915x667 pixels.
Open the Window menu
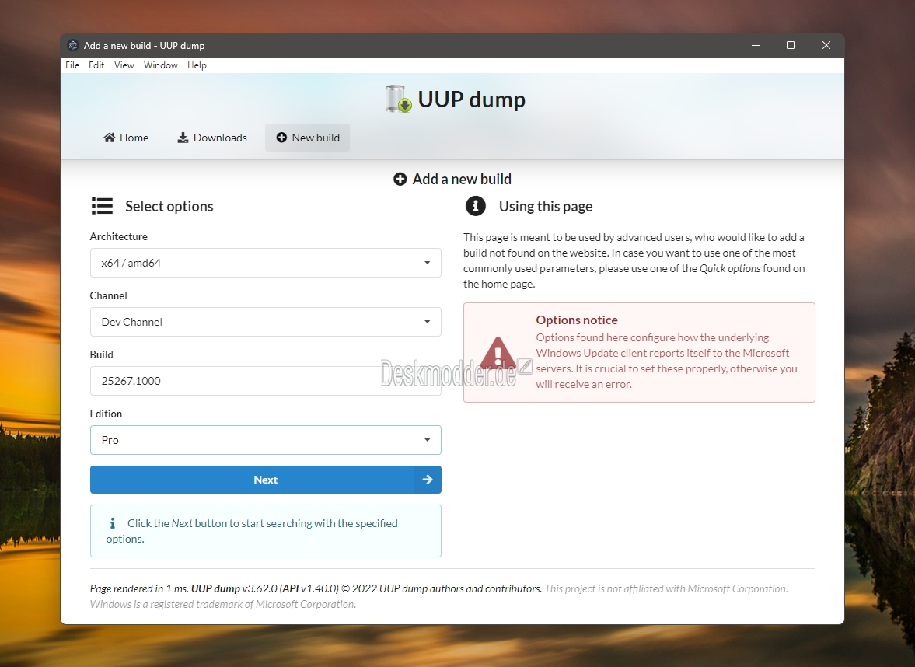coord(160,65)
